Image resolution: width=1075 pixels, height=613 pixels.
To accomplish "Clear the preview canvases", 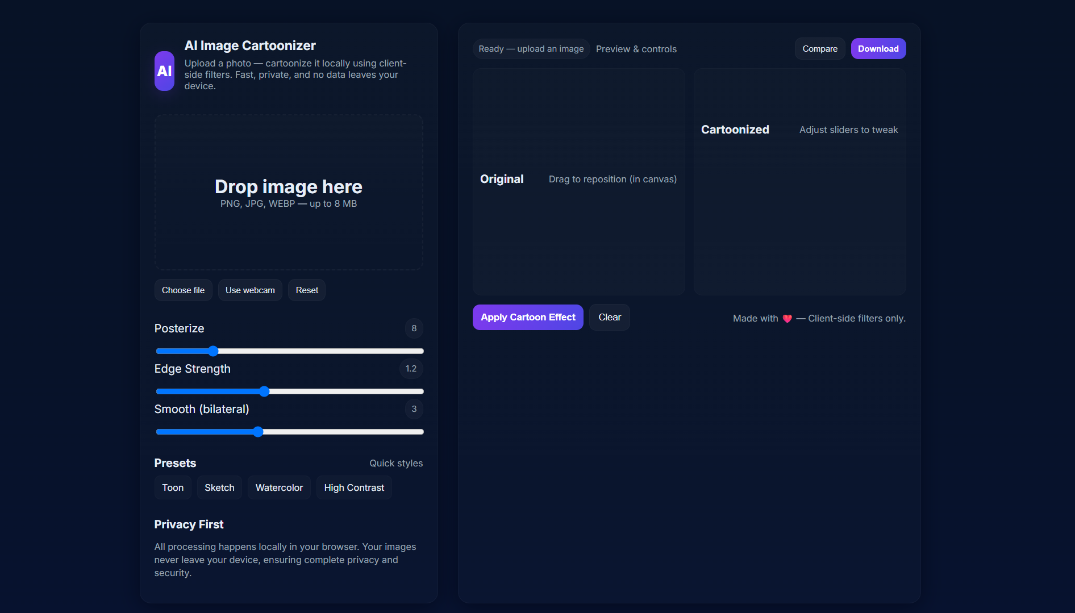I will coord(609,318).
